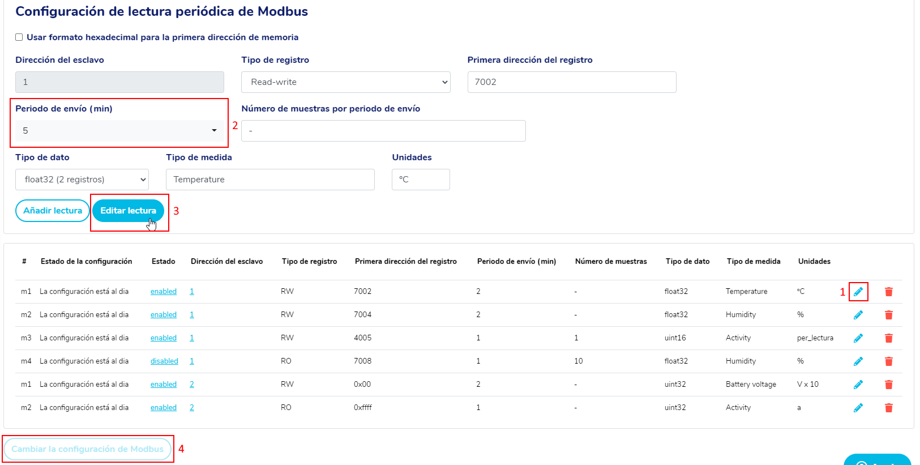Click the Tipo de medida input field

click(x=269, y=180)
